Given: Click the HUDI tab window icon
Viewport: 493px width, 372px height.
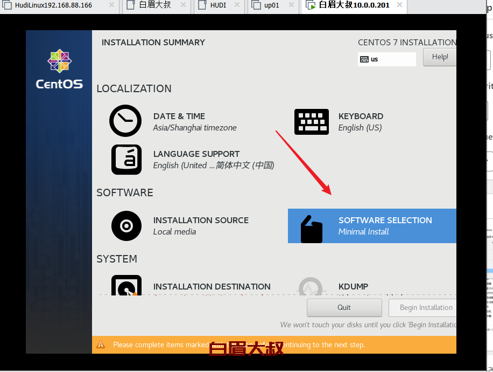Looking at the screenshot, I should (x=202, y=5).
